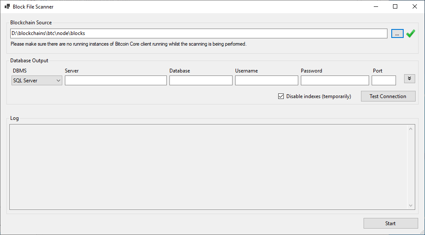Click into the Password field

coord(335,81)
